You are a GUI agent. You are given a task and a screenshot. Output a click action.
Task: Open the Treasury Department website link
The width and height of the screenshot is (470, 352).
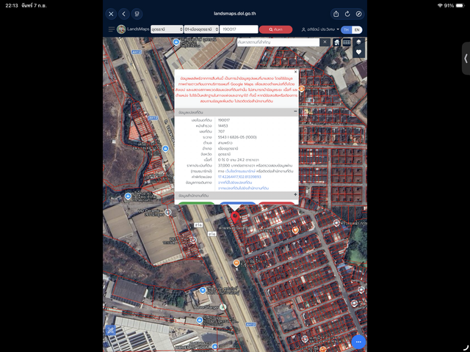coord(240,171)
